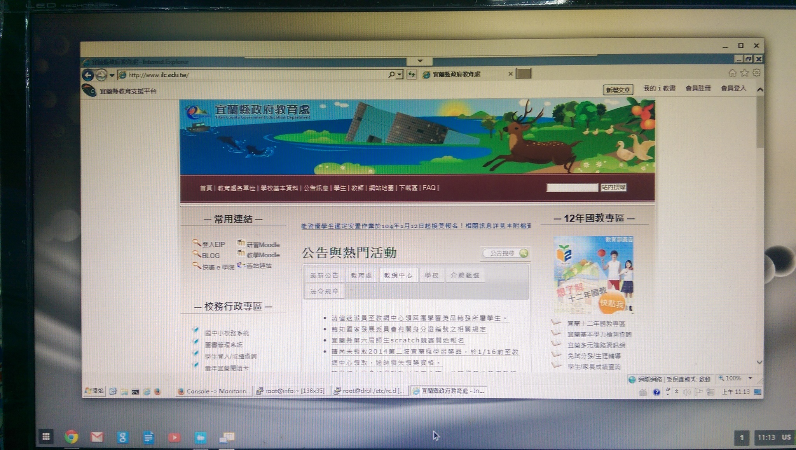
Task: Click the 新增文章 button
Action: [x=618, y=90]
